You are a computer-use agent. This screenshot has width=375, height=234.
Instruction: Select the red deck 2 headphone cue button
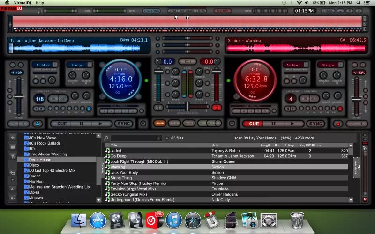(x=217, y=108)
